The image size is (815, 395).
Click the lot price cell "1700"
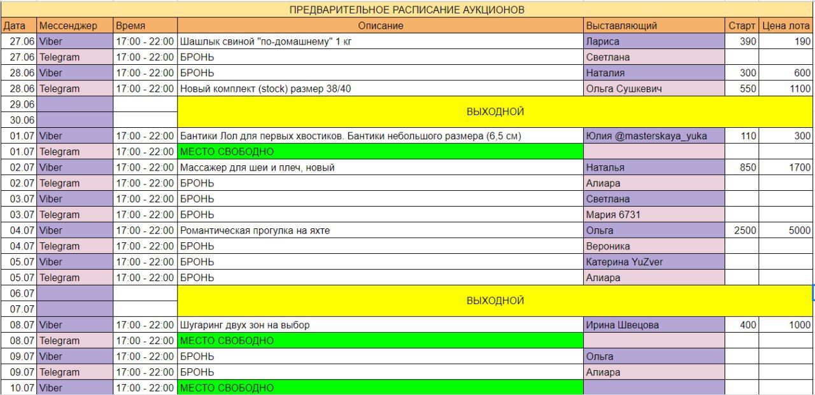pyautogui.click(x=786, y=167)
